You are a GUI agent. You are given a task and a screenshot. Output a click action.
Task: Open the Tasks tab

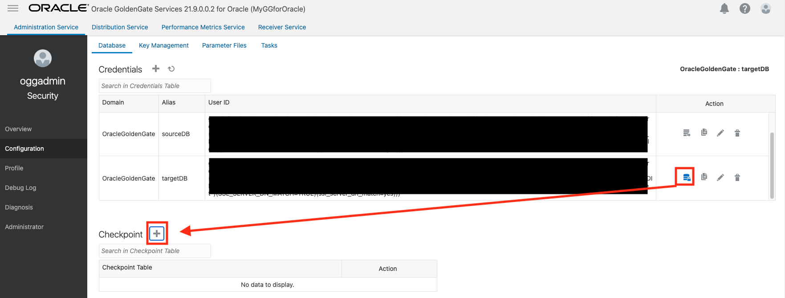[269, 45]
